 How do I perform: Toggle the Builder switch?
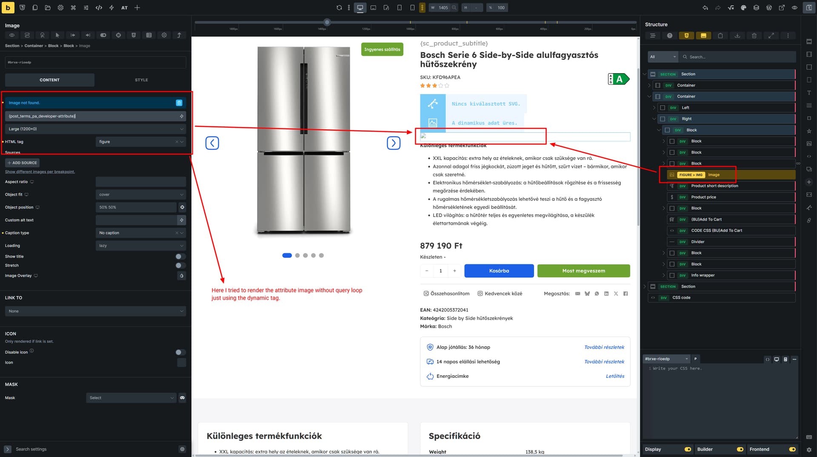tap(740, 449)
